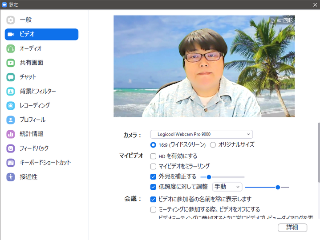320x240 pixels.
Task: Open the Logicool Webcam Pro 9000 camera dropdown
Action: (202, 134)
